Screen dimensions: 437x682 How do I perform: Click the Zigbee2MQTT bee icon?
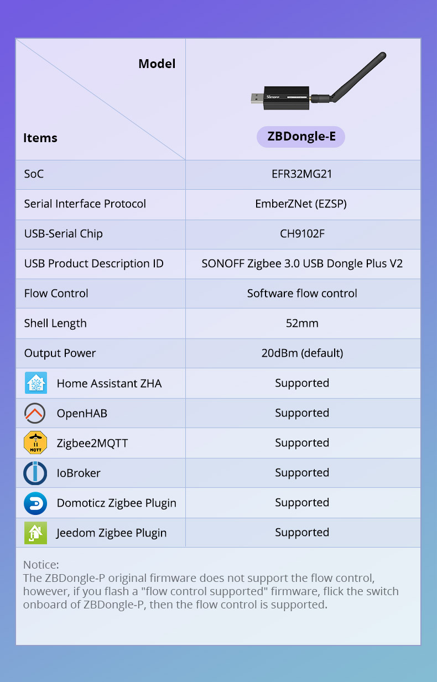(35, 443)
